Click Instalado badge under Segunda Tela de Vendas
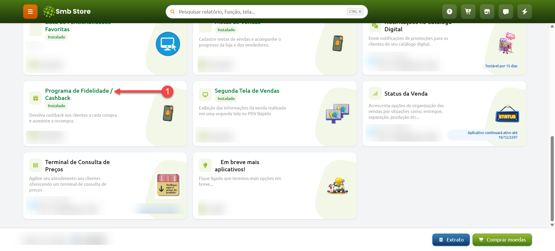The image size is (555, 251). 226,98
